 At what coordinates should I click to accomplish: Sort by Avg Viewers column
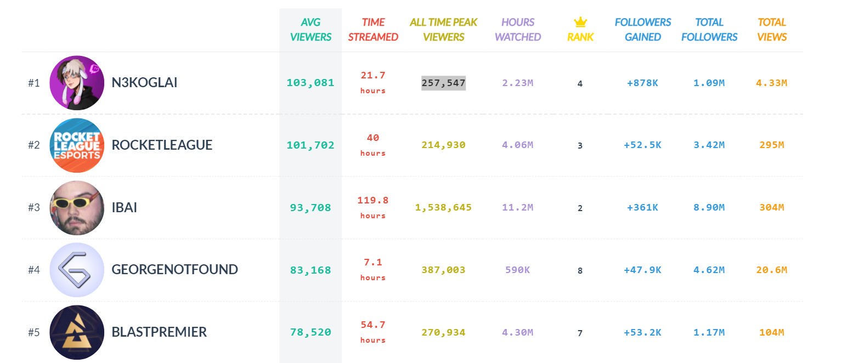[x=310, y=30]
